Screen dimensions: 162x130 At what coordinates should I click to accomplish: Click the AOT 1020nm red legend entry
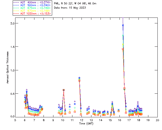pos(32,13)
